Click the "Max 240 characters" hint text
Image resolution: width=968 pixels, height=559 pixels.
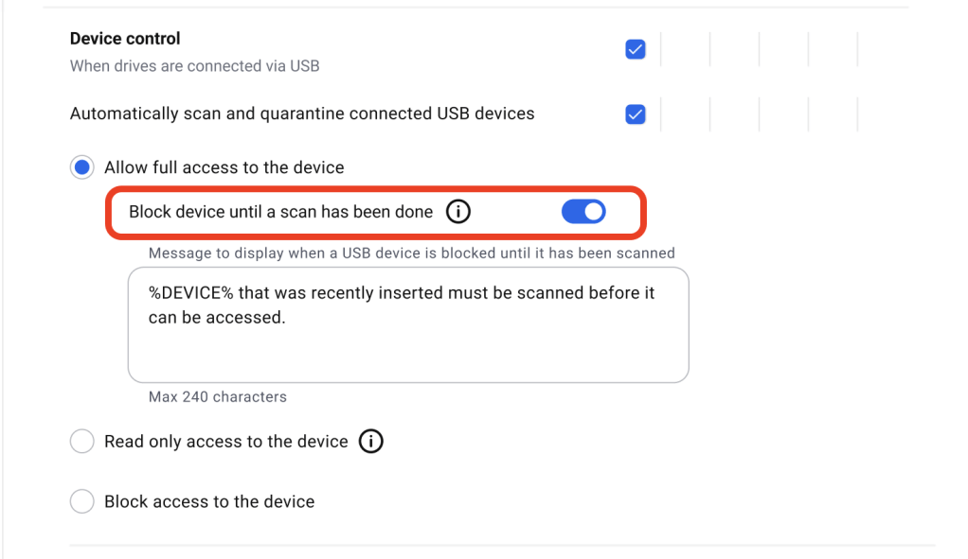218,397
